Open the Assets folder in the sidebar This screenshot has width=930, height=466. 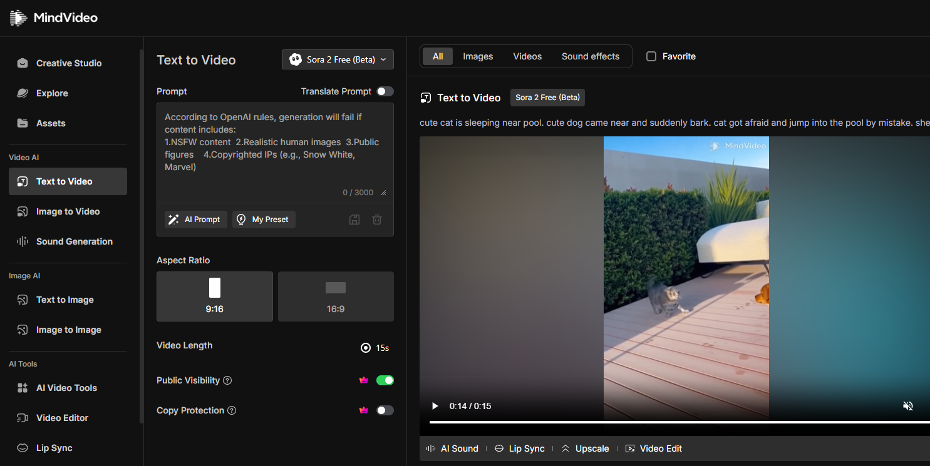click(68, 123)
